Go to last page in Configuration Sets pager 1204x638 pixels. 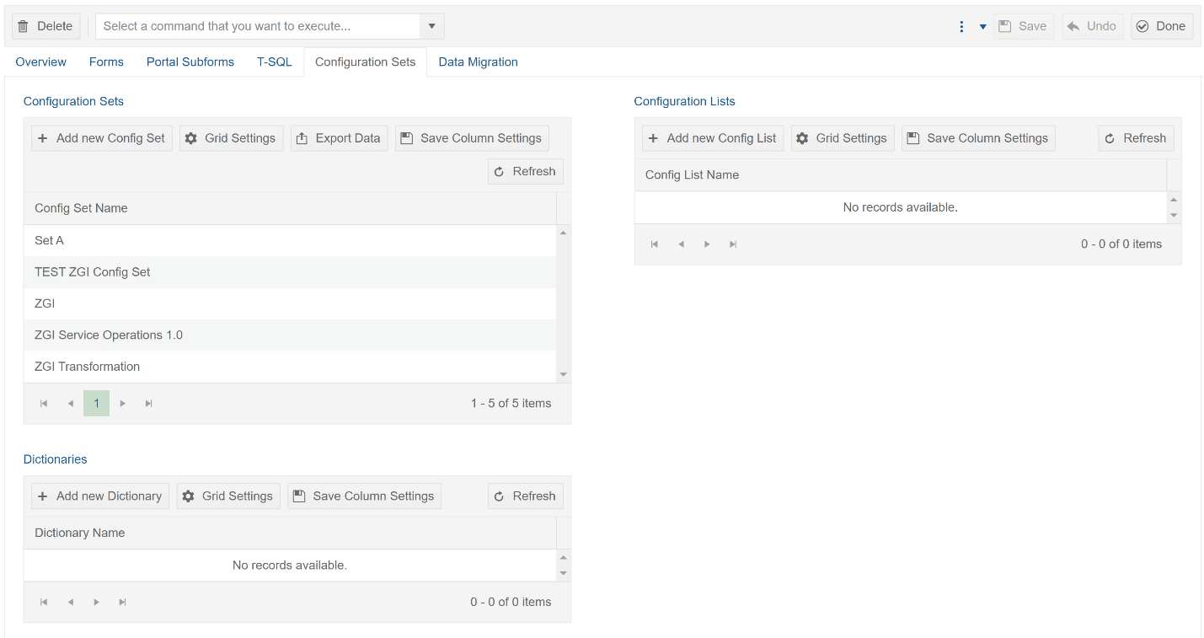coord(149,404)
